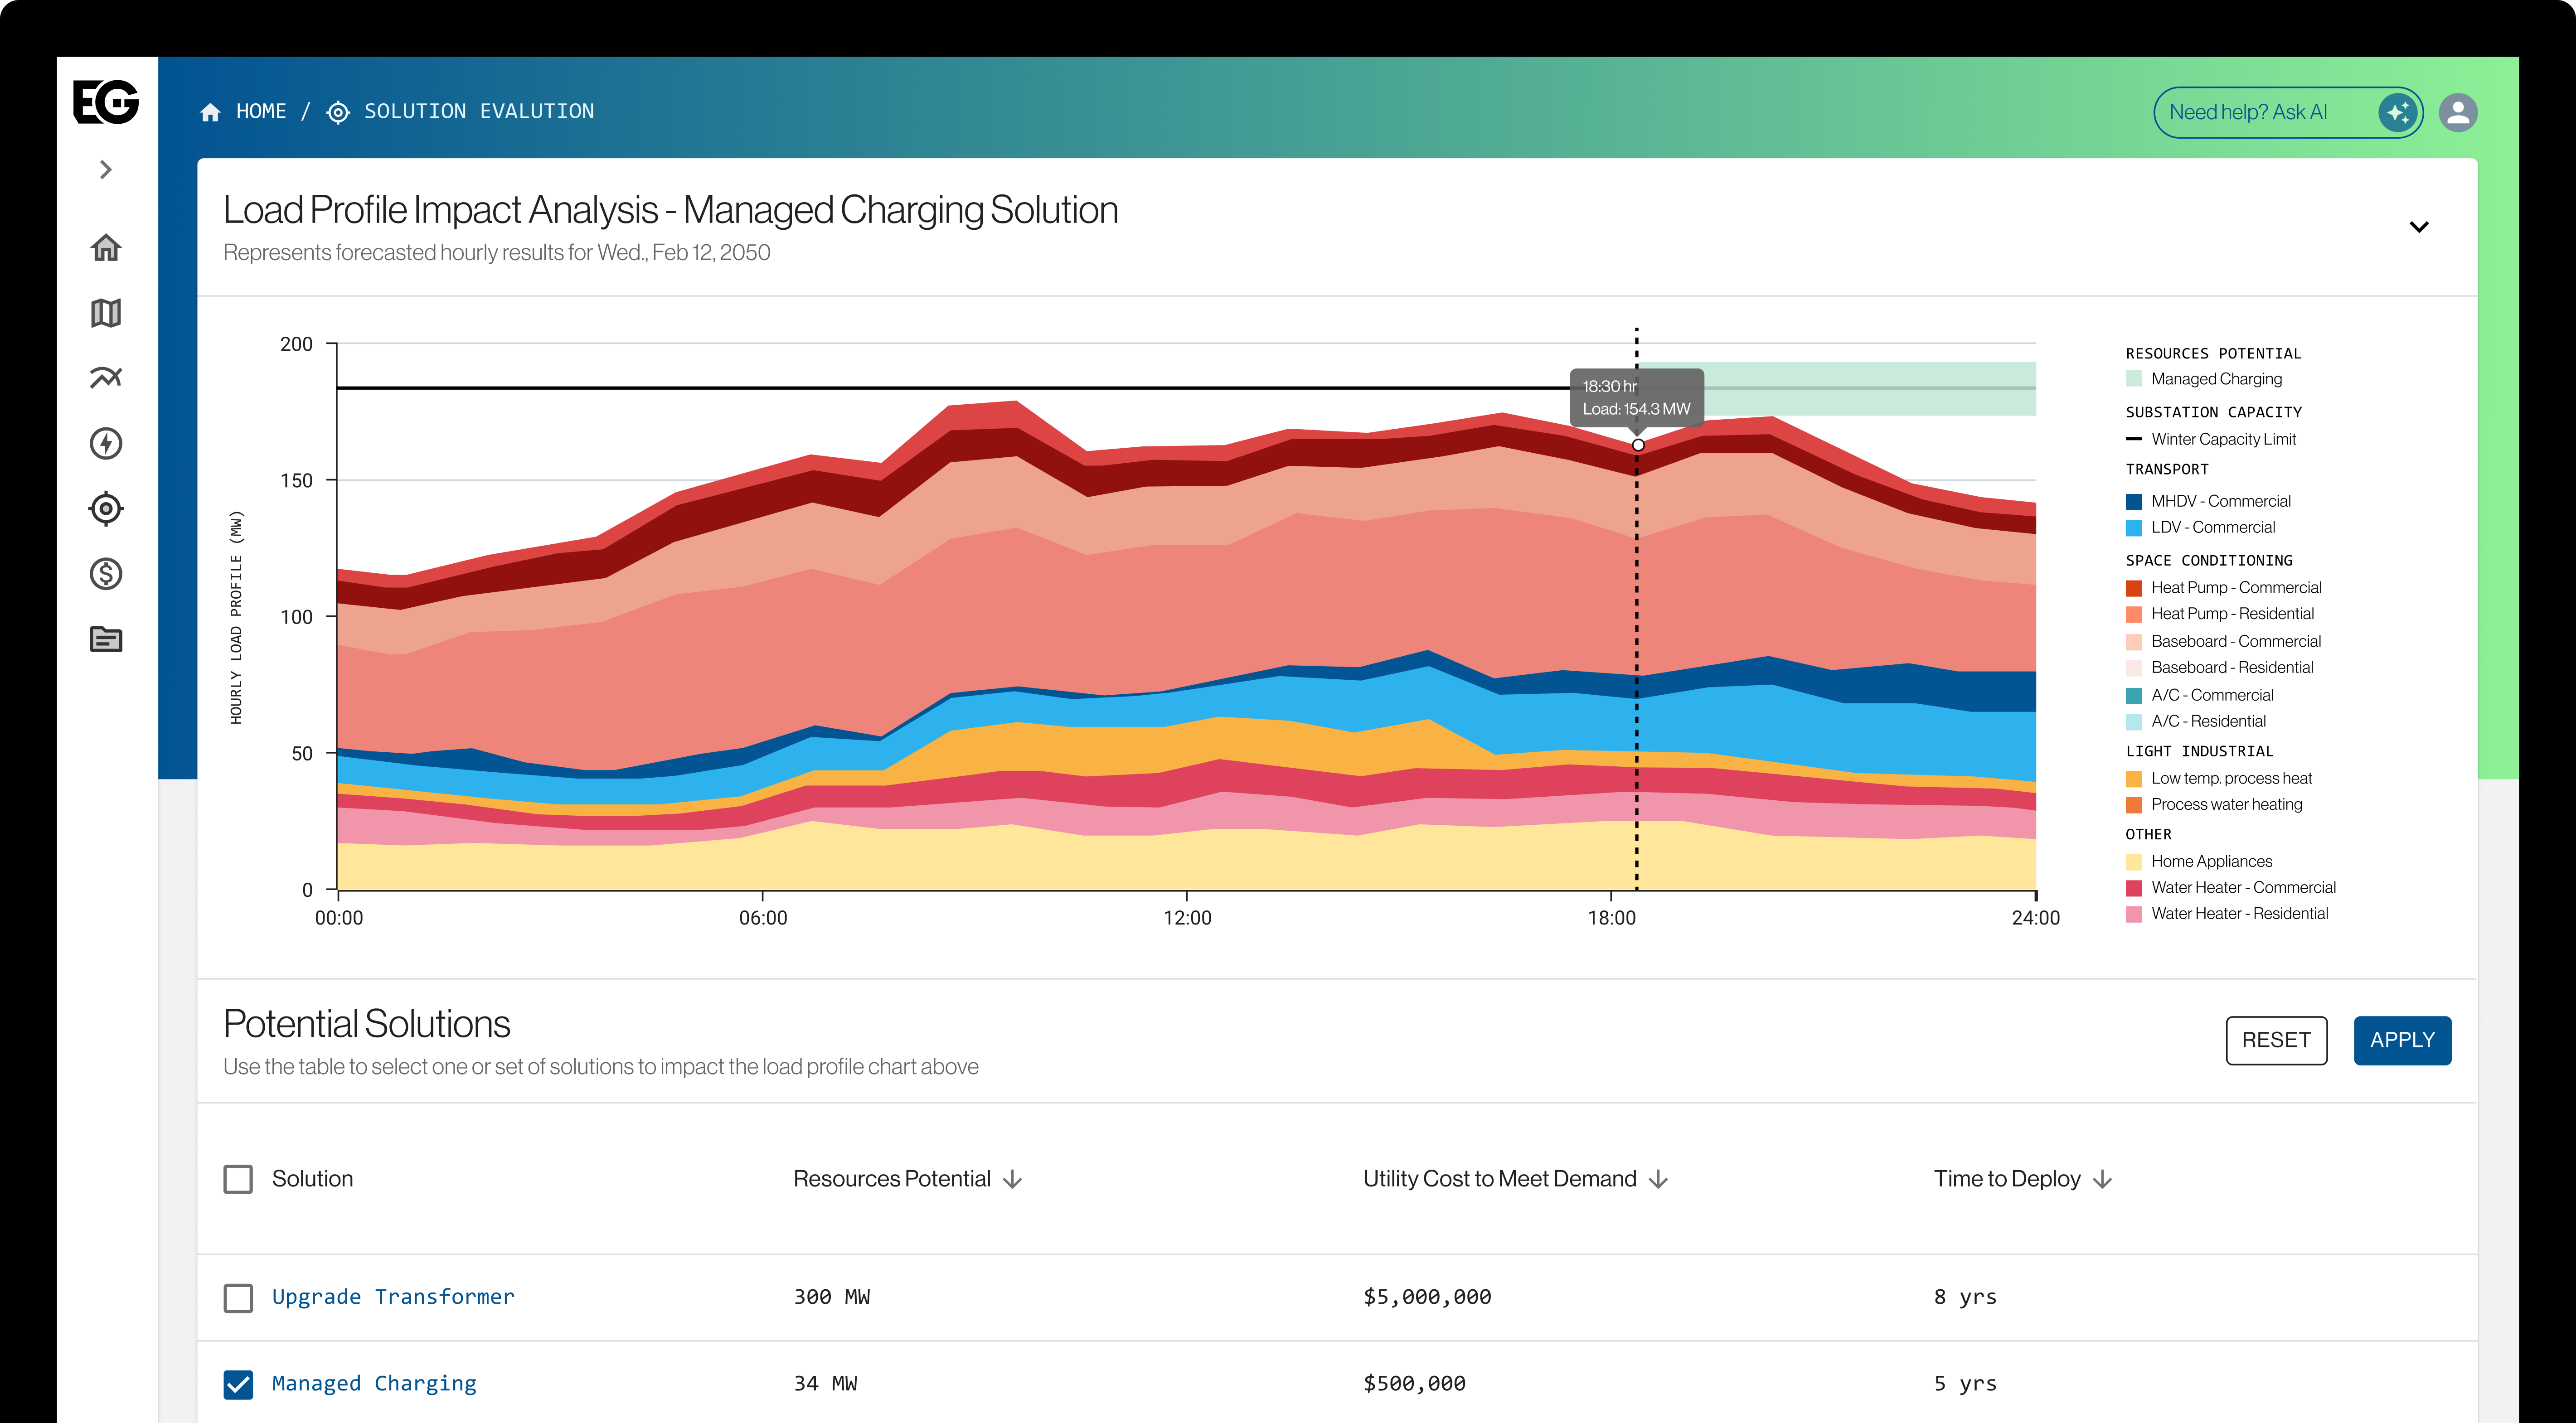Check the Upgrade Transformer checkbox

tap(238, 1297)
